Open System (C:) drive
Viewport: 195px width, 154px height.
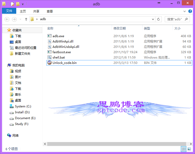[23, 106]
